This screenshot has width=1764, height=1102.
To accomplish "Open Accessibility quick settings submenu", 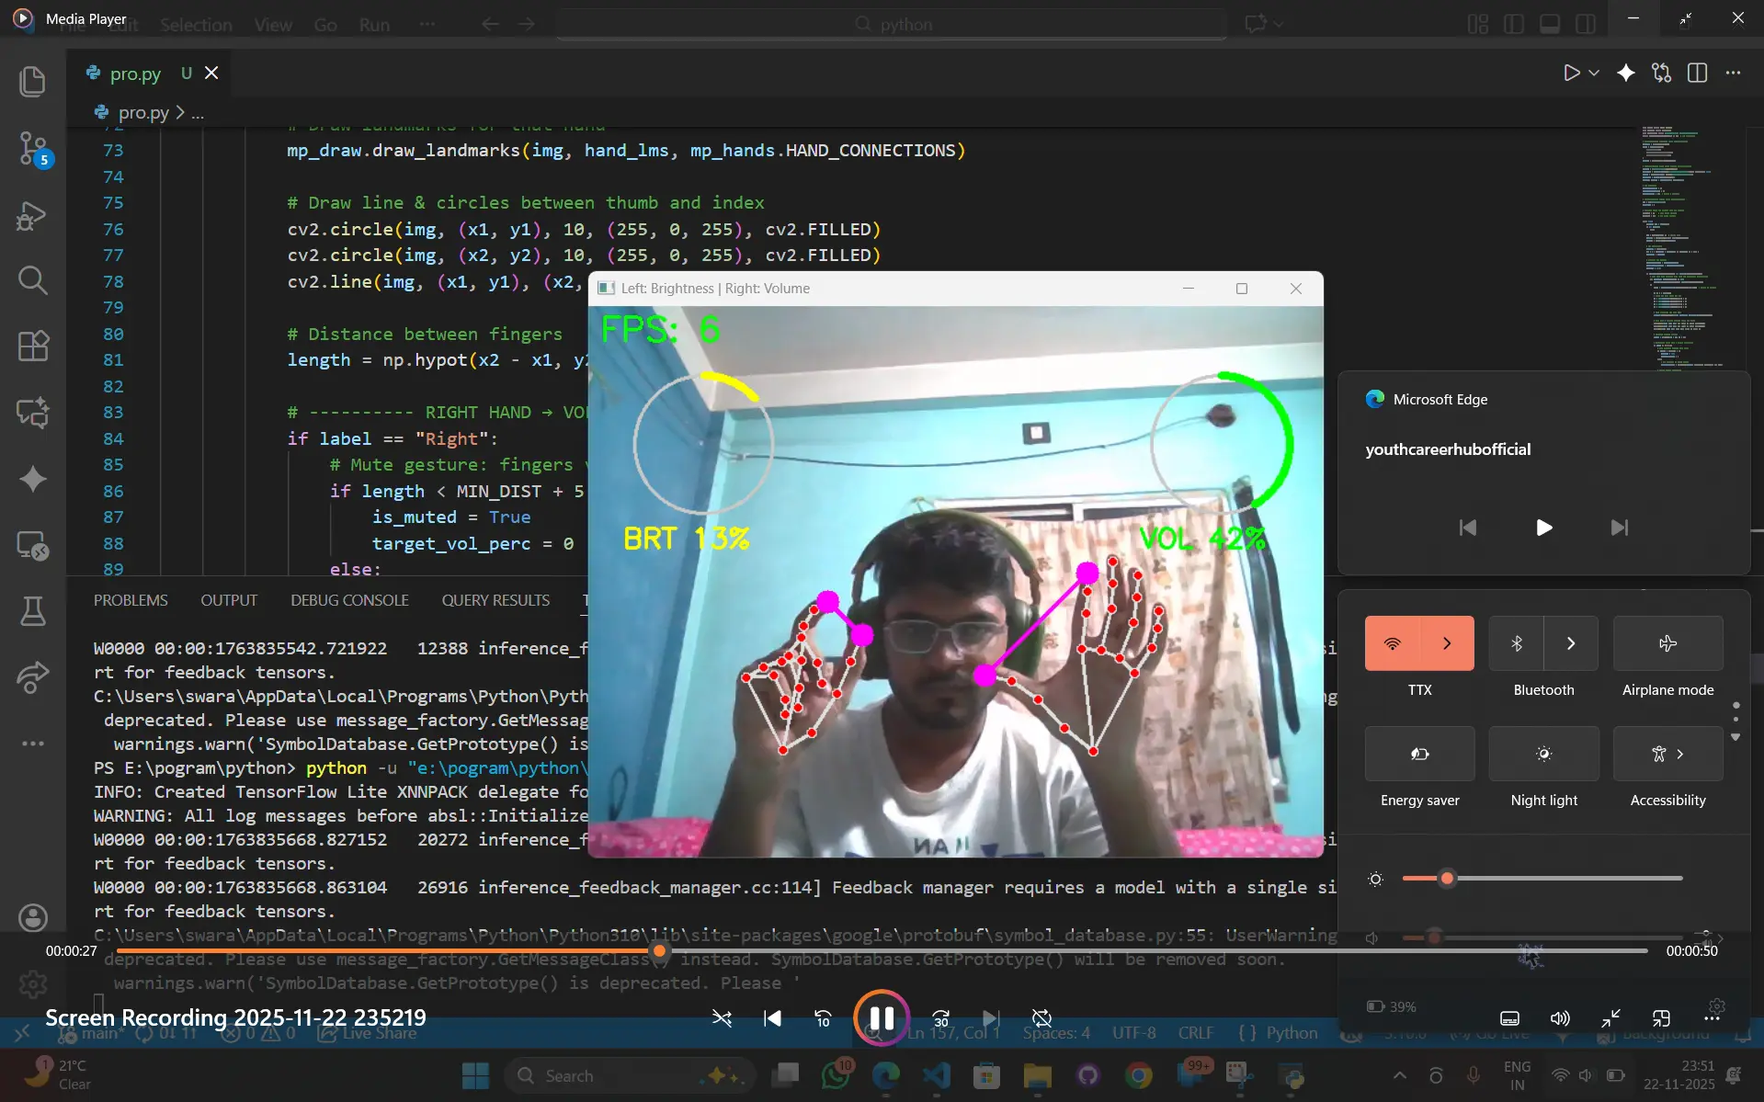I will 1667,754.
